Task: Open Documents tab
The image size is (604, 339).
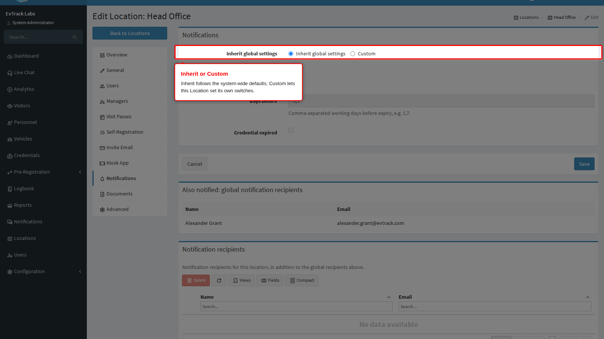Action: pos(130,194)
